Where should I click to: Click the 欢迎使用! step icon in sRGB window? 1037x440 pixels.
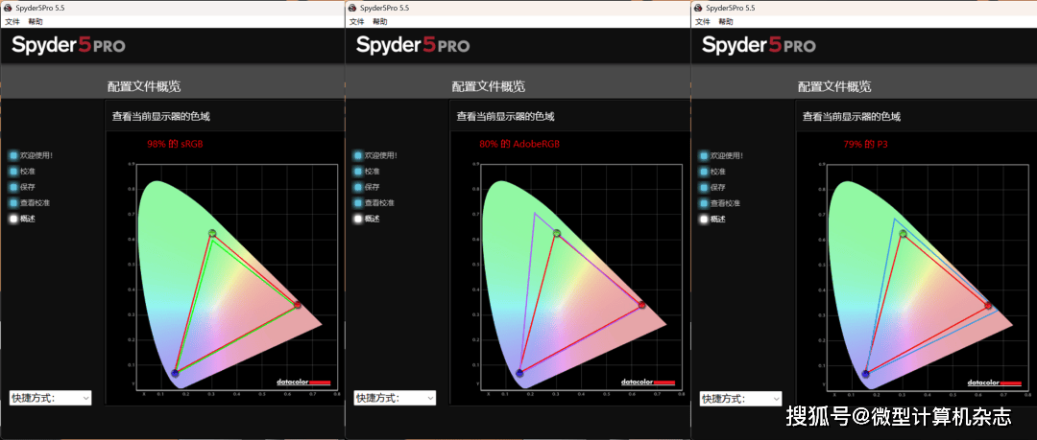coord(13,154)
